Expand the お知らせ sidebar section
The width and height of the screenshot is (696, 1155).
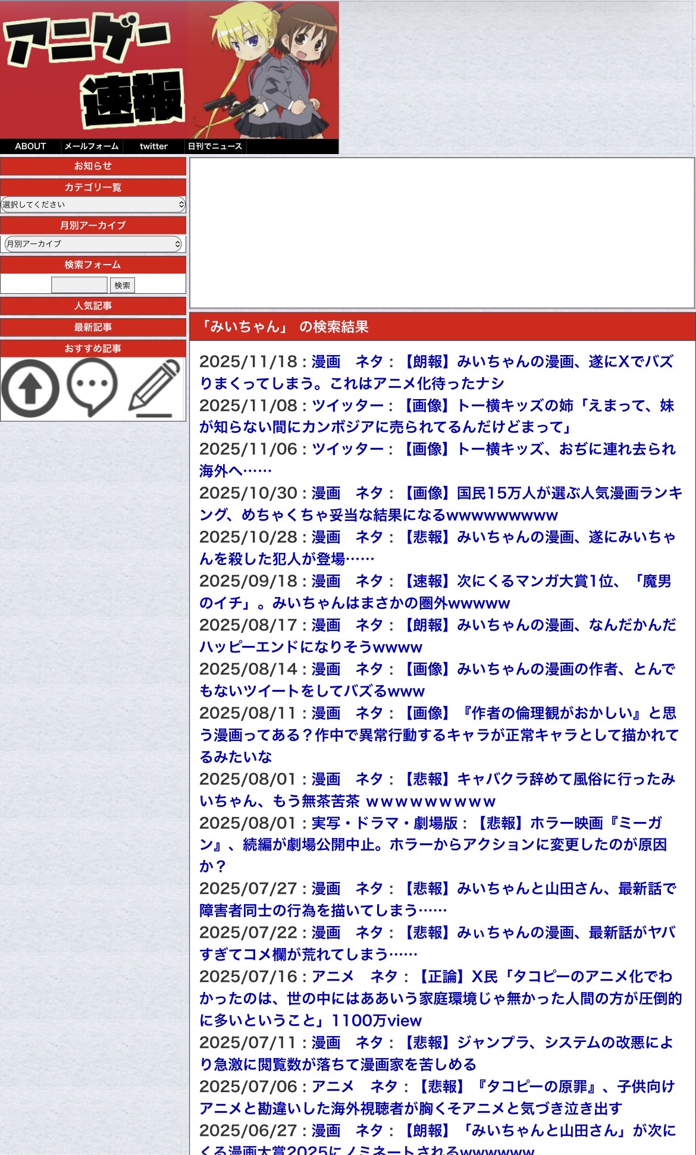tap(93, 166)
